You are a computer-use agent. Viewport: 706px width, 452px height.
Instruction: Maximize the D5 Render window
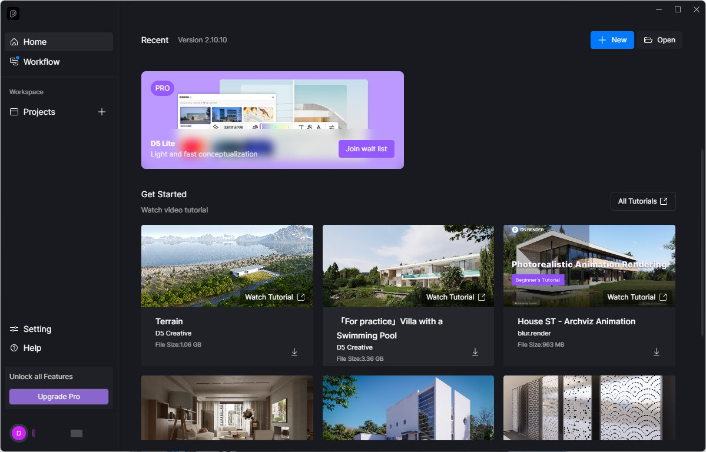(678, 9)
